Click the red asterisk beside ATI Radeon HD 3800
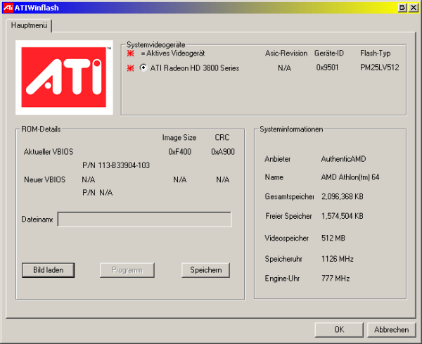The width and height of the screenshot is (422, 344). click(131, 68)
